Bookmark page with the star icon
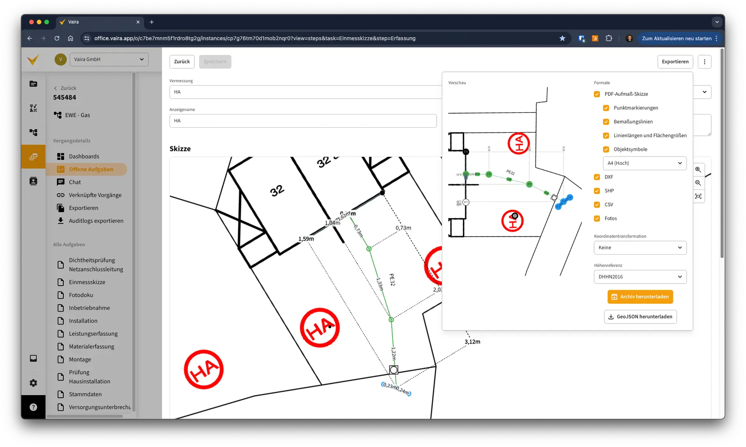 (562, 38)
